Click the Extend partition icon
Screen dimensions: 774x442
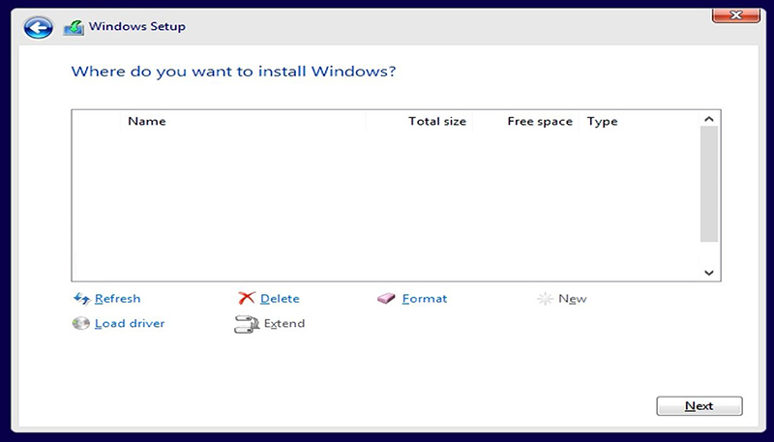tap(247, 324)
